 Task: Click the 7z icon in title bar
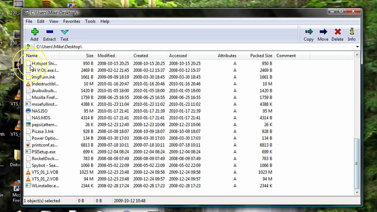coord(26,13)
